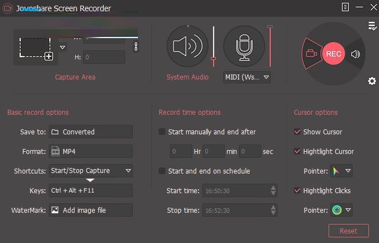379x243 pixels.
Task: Click the WaterMark image icon
Action: point(55,210)
